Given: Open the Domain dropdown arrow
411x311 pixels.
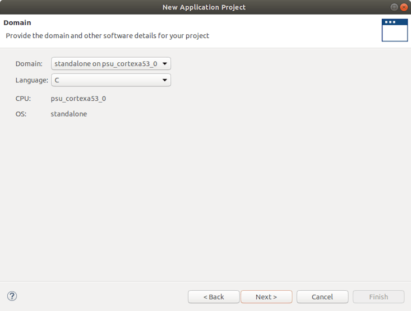Looking at the screenshot, I should [x=165, y=64].
